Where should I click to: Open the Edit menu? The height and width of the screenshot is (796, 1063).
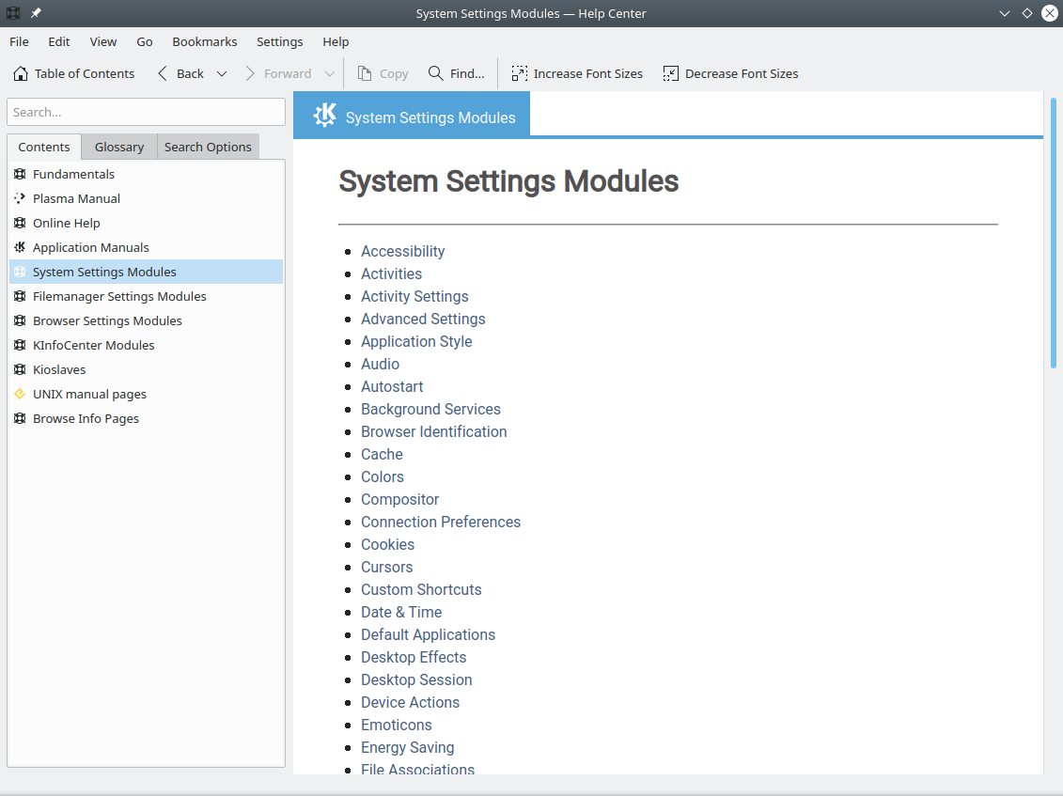[59, 41]
